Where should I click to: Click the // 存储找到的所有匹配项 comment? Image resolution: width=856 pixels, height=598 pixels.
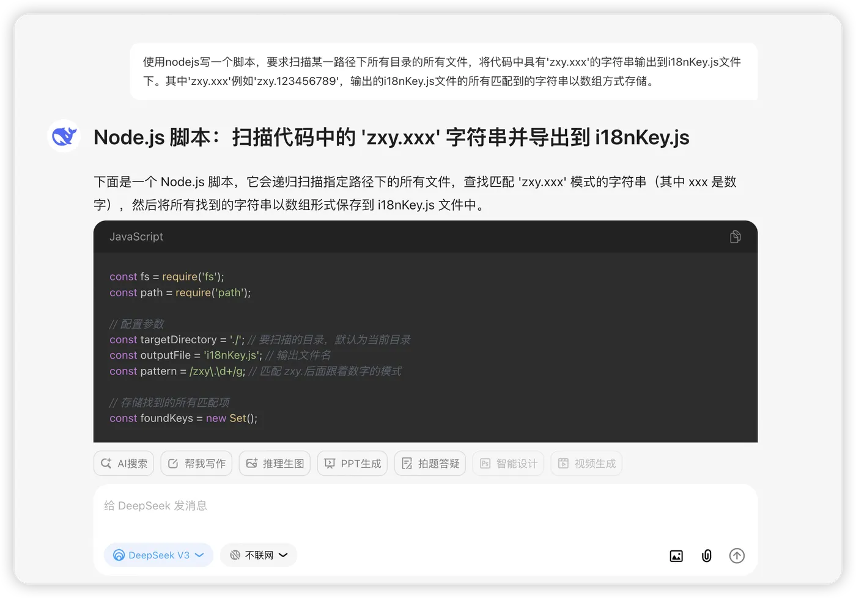[169, 403]
